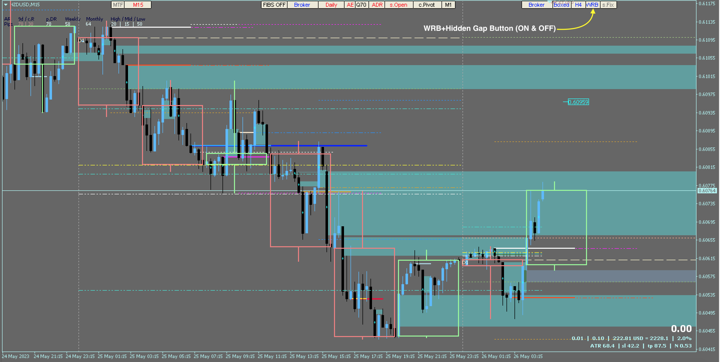
Task: Click the 0.60959 price label
Action: pos(578,102)
